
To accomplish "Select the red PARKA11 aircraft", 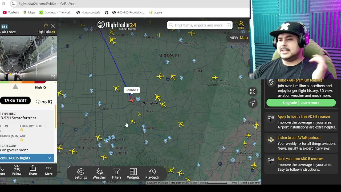I will 132,100.
